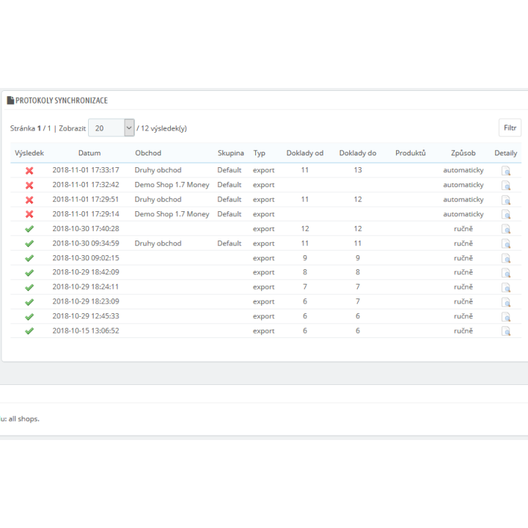Open details for the 2018-10-30 09:02:15 log

pos(506,259)
